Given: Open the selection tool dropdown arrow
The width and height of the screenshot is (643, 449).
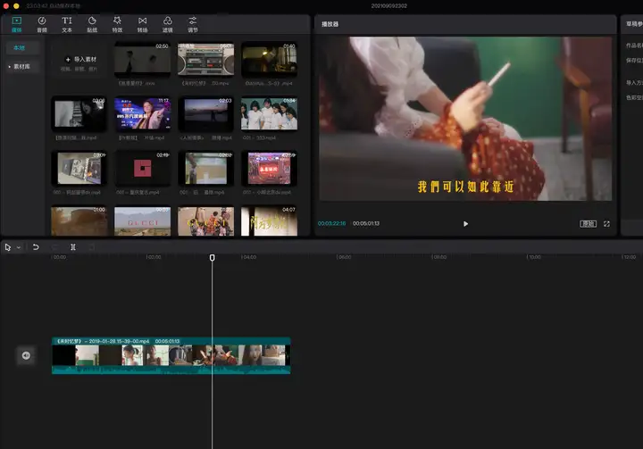Looking at the screenshot, I should click(19, 247).
